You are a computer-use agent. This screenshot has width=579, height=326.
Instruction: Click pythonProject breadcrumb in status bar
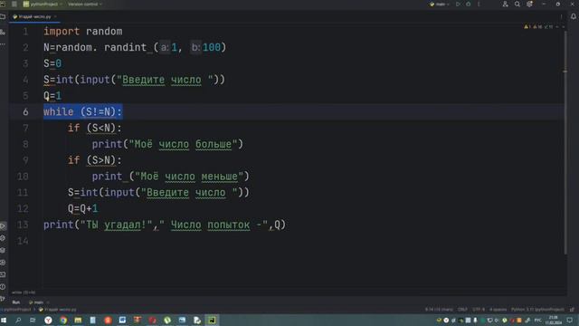point(16,310)
